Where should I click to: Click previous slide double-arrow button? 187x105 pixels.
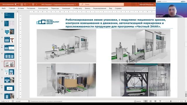pos(186,94)
